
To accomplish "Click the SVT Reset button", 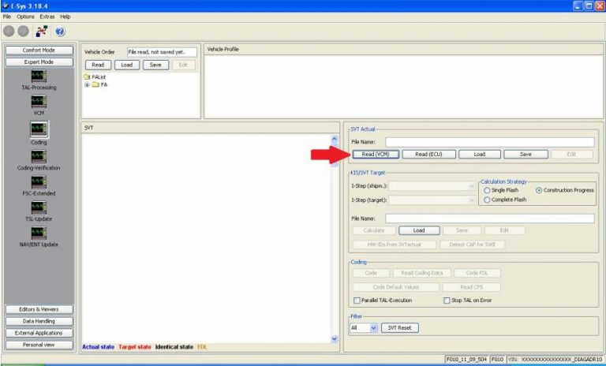I will pyautogui.click(x=399, y=327).
